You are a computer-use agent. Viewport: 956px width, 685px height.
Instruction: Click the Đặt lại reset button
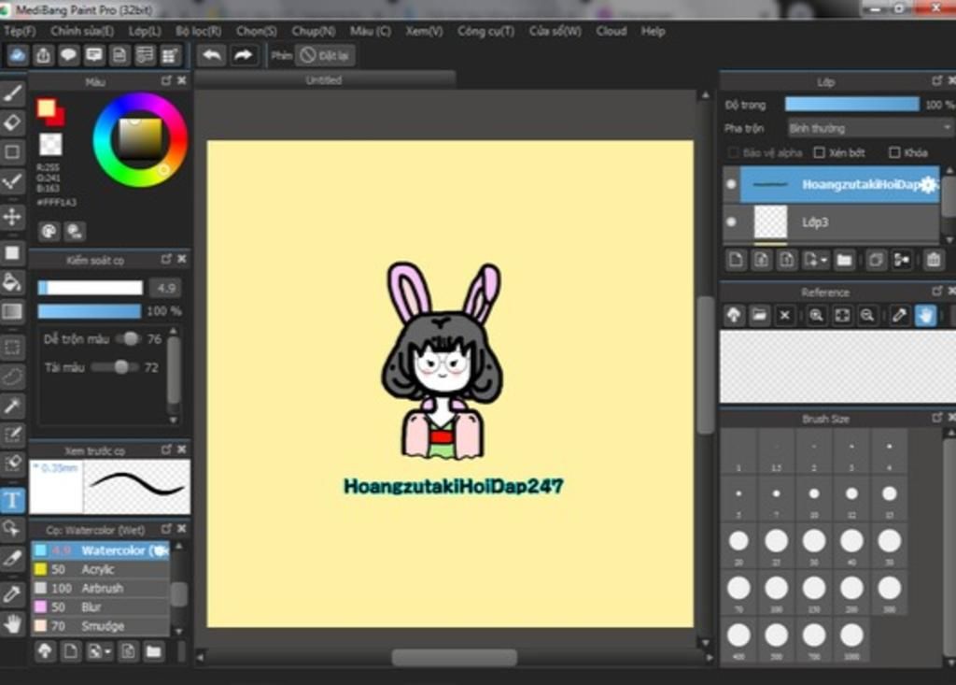point(325,55)
